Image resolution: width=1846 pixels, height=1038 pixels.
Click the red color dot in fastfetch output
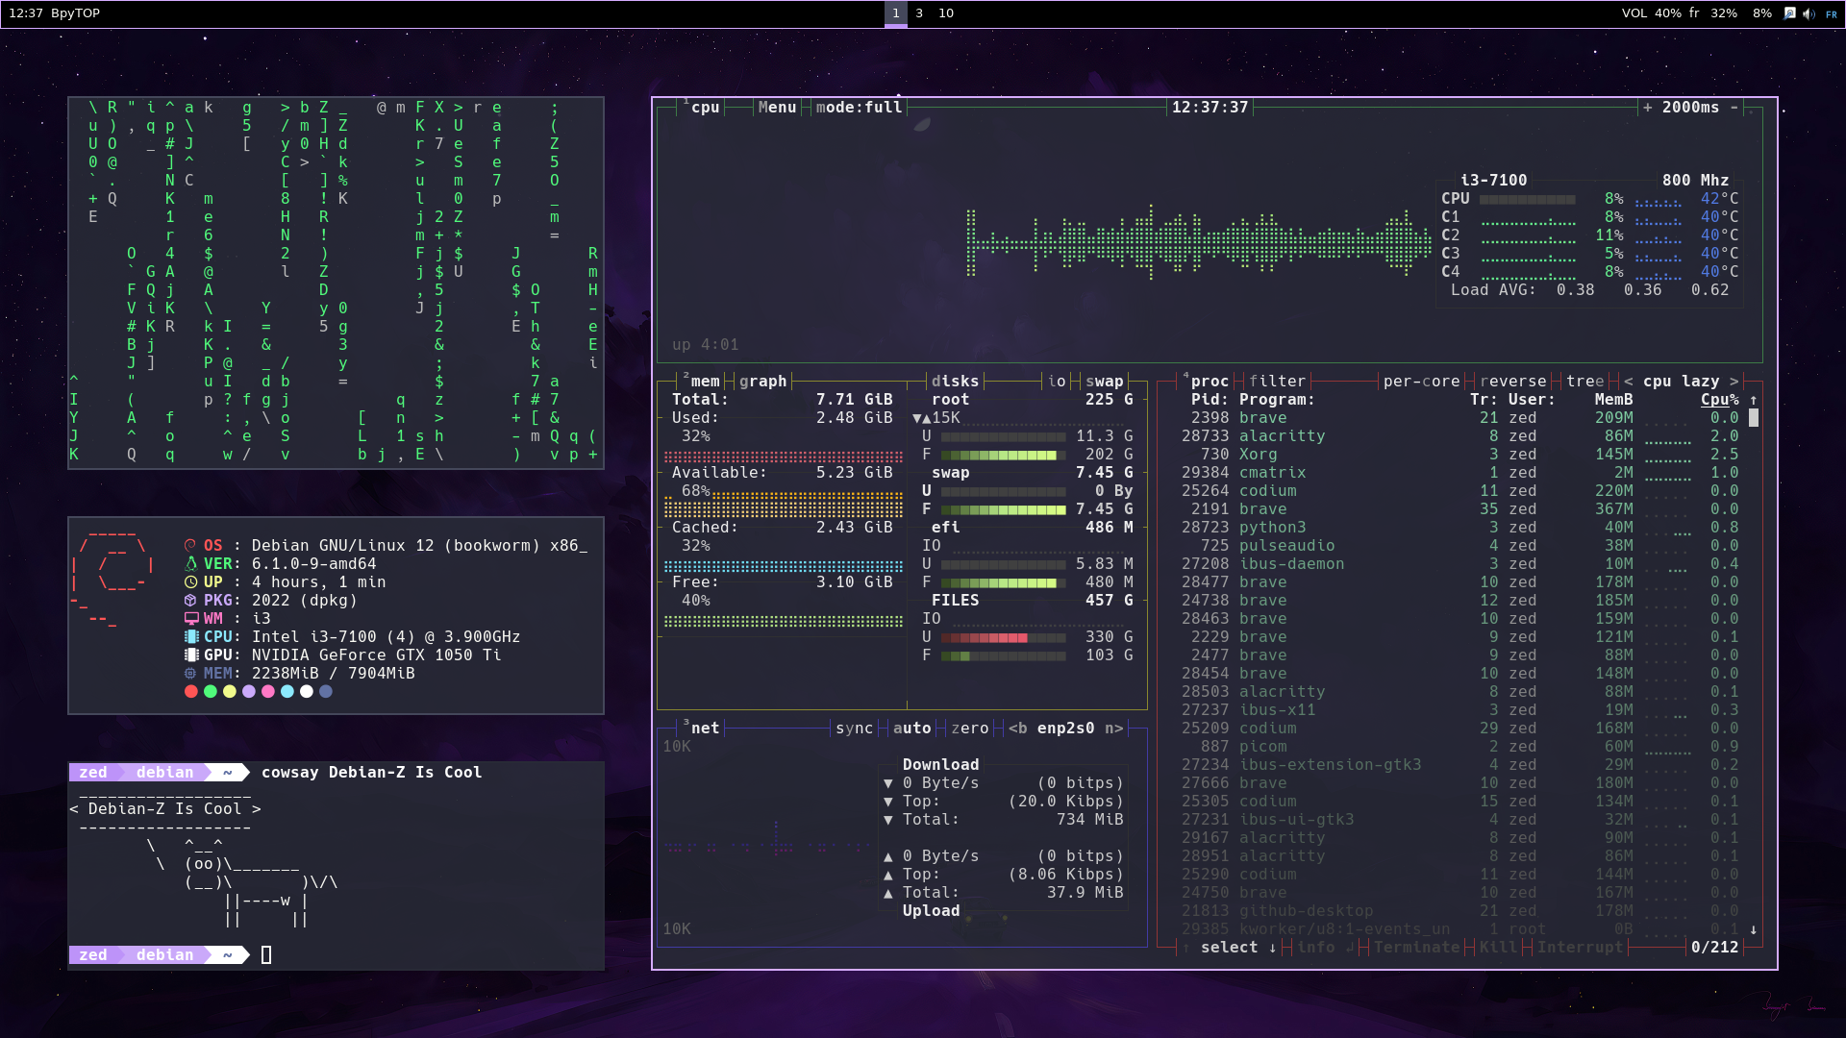pos(190,691)
